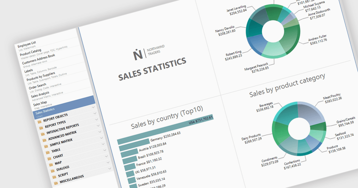Click the TABLE folder icon
The image size is (358, 188).
click(48, 152)
